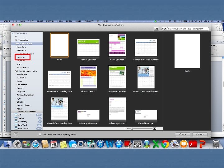This screenshot has height=168, width=224.
Task: Click the small thumbnail size icon
Action: coord(125,128)
